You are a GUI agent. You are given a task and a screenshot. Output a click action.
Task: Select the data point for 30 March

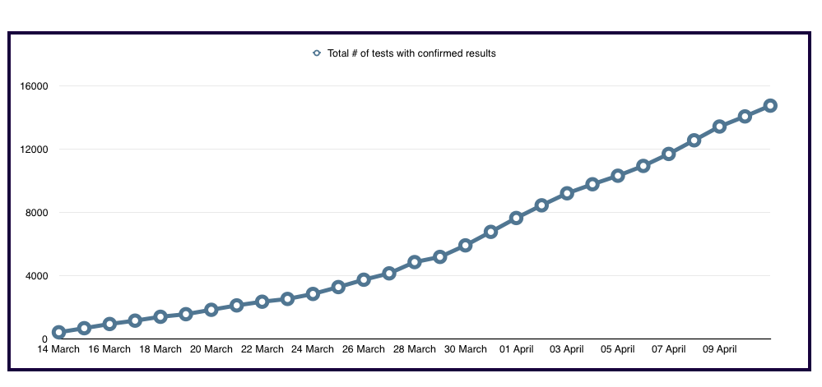[x=466, y=245]
